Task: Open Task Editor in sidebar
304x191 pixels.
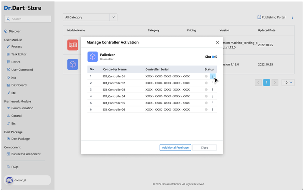Action: click(19, 54)
